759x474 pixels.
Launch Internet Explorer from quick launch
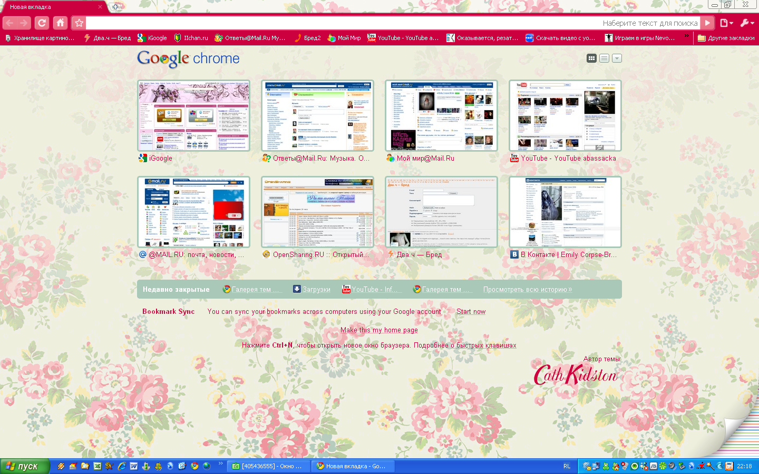click(x=122, y=466)
